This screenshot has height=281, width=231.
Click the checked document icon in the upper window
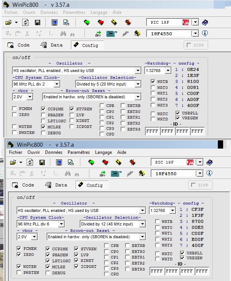point(66,23)
